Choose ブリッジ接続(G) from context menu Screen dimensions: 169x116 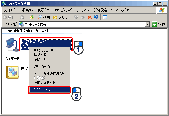point(50,66)
